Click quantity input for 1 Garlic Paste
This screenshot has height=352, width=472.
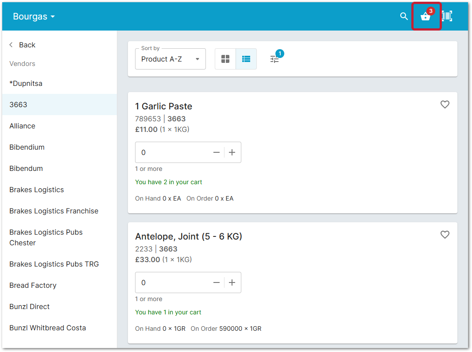click(x=168, y=152)
